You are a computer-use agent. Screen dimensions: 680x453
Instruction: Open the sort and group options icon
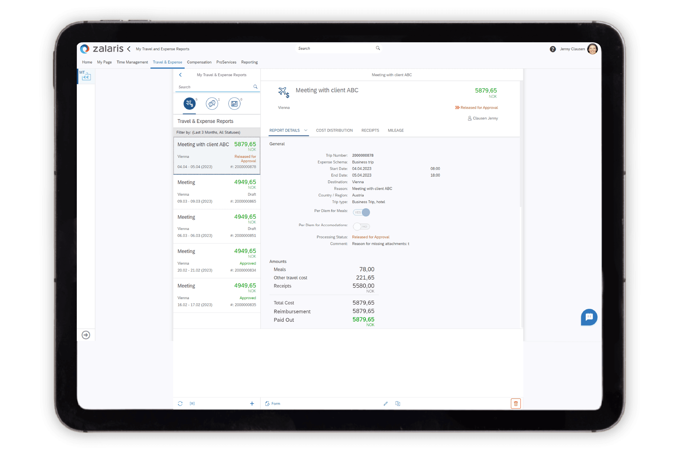click(192, 403)
